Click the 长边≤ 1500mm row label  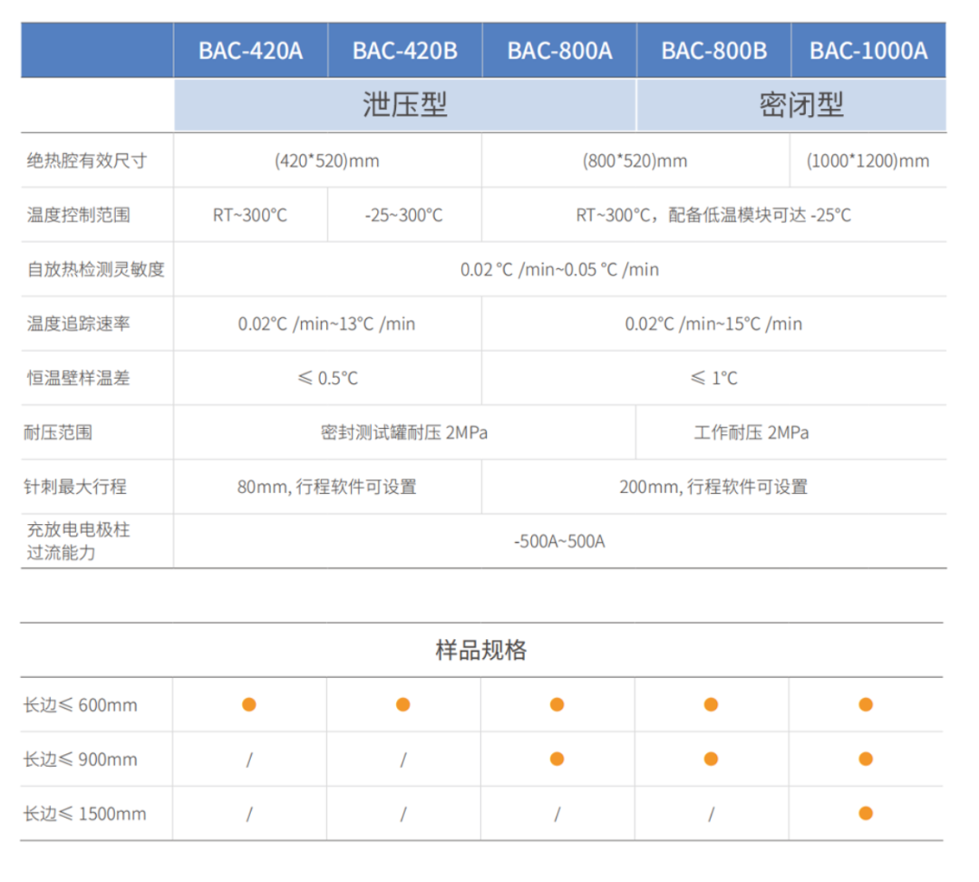(85, 814)
